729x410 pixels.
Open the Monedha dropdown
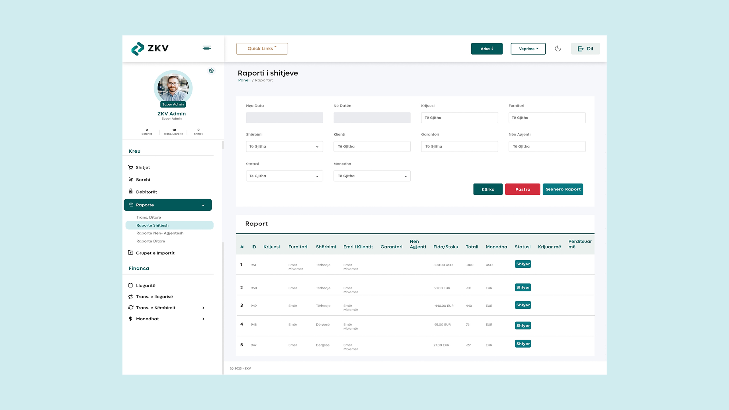point(372,176)
